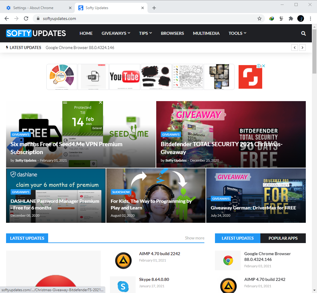The width and height of the screenshot is (317, 293).
Task: Show the next latest update headline
Action: pos(302,48)
